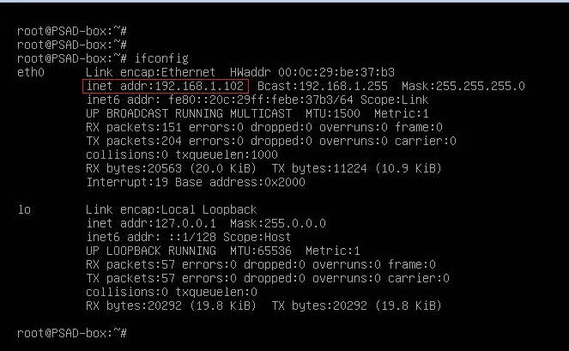569x351 pixels.
Task: Click the Interrupt:19 Base address line
Action: [x=196, y=182]
